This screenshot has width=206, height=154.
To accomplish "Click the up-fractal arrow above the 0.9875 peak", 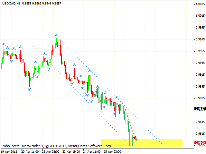I will pos(117,97).
